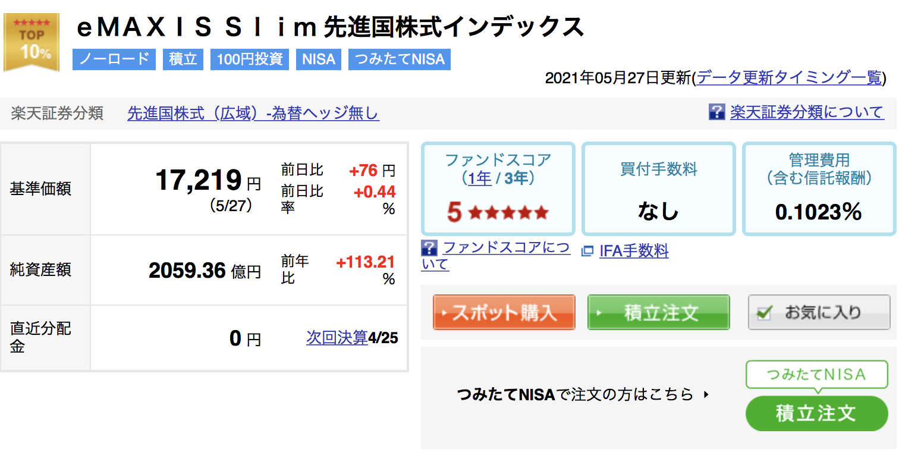This screenshot has width=899, height=452.
Task: Click the question mark icon beside ファンドスコアについて
Action: click(x=429, y=248)
